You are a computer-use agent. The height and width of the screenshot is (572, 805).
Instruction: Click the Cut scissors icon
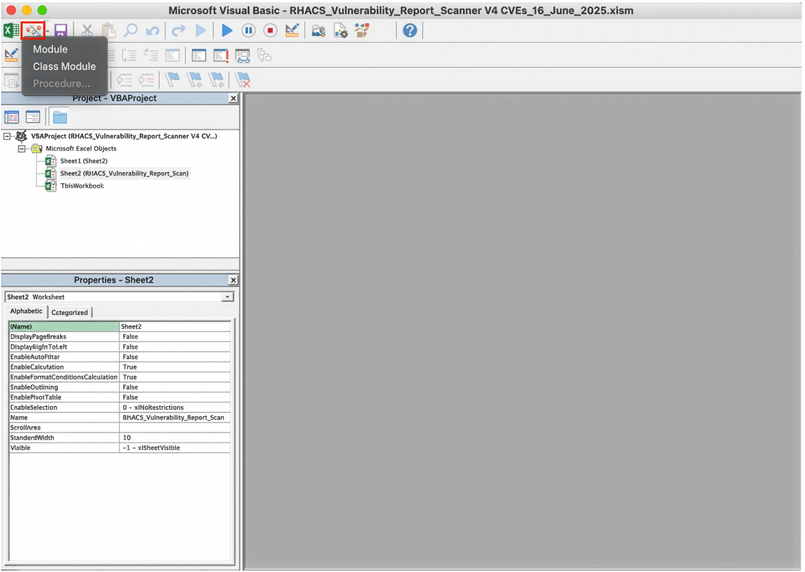[x=87, y=31]
